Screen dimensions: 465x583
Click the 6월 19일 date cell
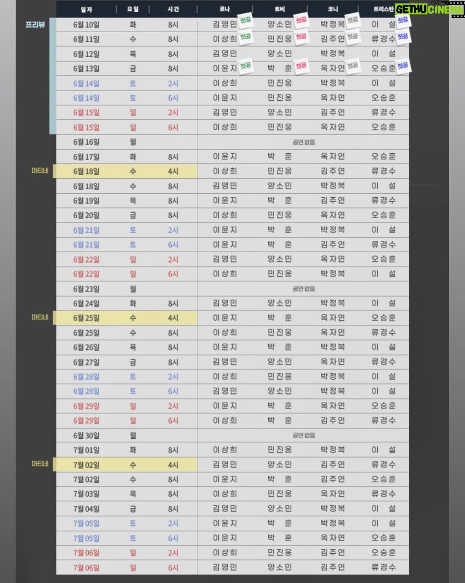click(86, 201)
